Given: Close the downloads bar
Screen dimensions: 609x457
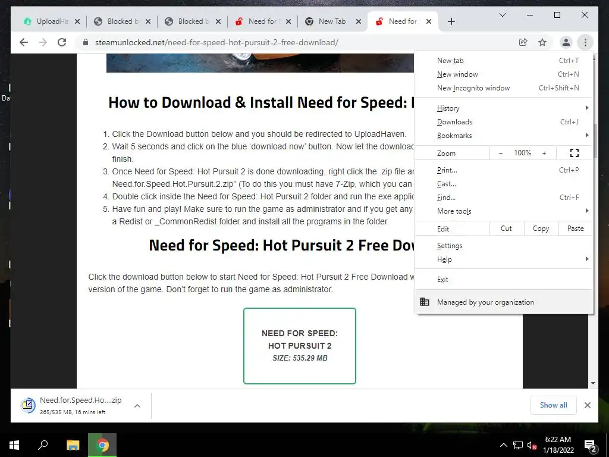Looking at the screenshot, I should (x=588, y=405).
